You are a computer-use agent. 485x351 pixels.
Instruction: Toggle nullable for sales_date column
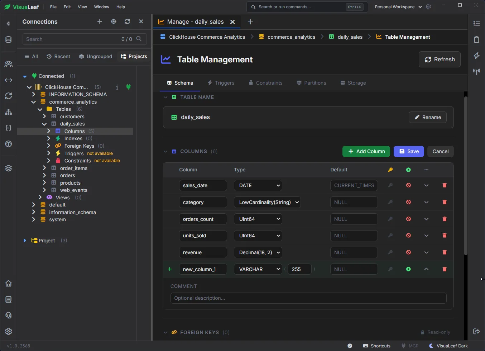tap(408, 185)
